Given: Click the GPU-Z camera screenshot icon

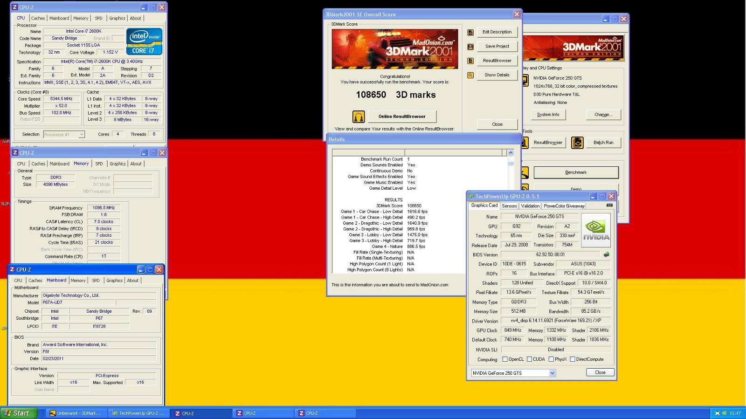Looking at the screenshot, I should pos(609,205).
